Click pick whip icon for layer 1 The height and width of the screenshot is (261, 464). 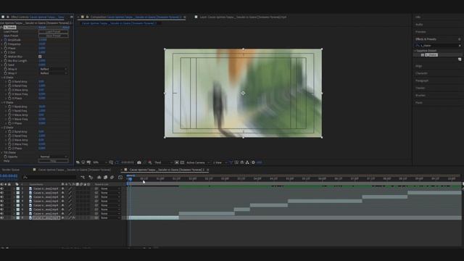click(x=96, y=188)
